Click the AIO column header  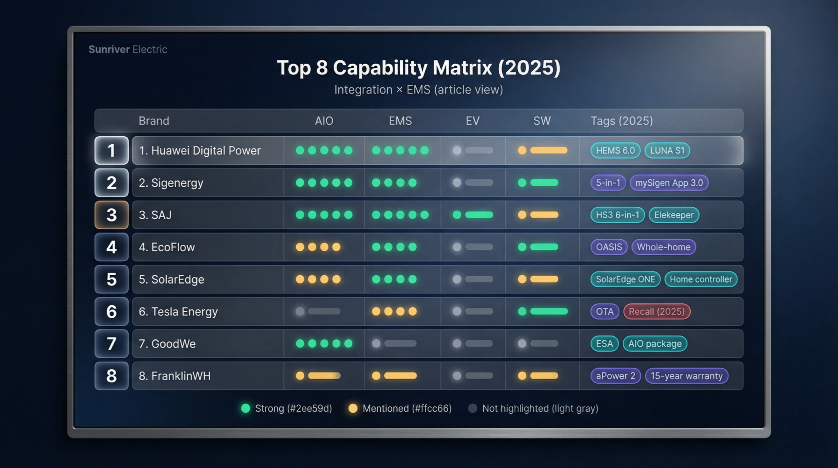pos(324,121)
